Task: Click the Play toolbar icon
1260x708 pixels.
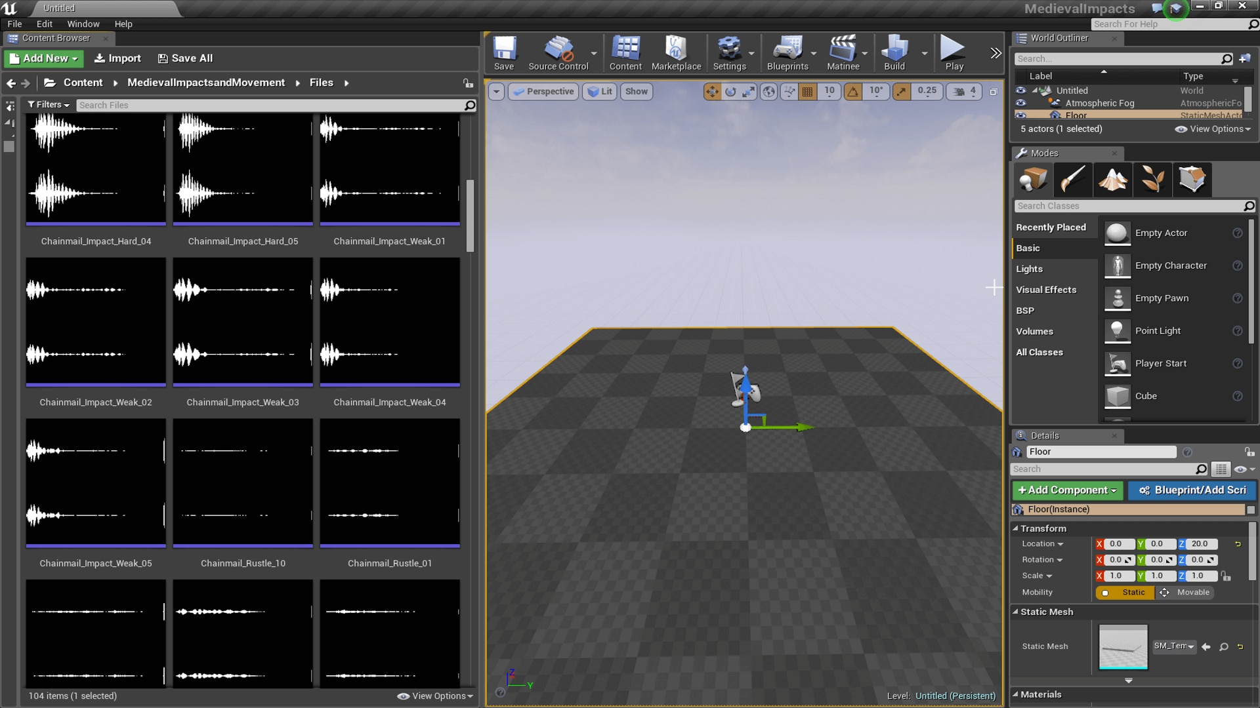Action: 954,52
